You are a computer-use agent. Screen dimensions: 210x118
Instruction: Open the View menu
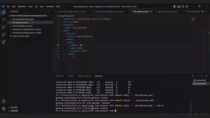tap(31, 7)
